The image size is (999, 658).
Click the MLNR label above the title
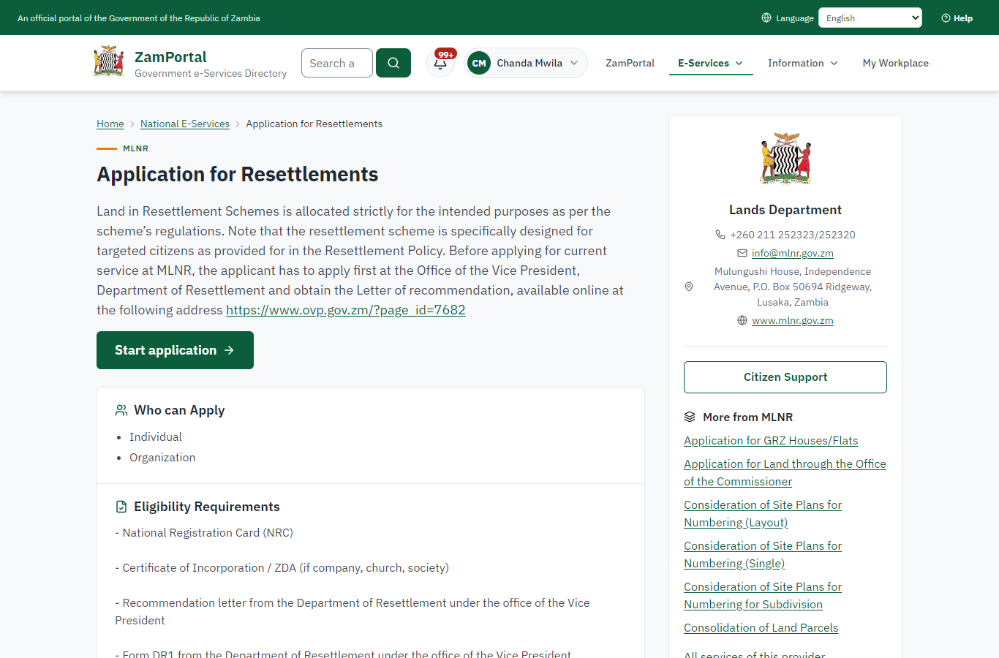coord(135,148)
